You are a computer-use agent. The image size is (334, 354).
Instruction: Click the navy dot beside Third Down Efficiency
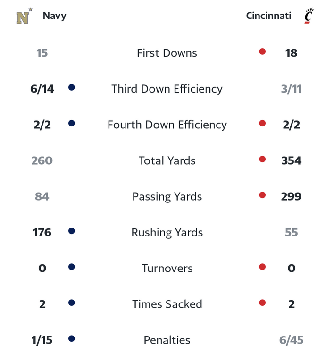click(72, 87)
